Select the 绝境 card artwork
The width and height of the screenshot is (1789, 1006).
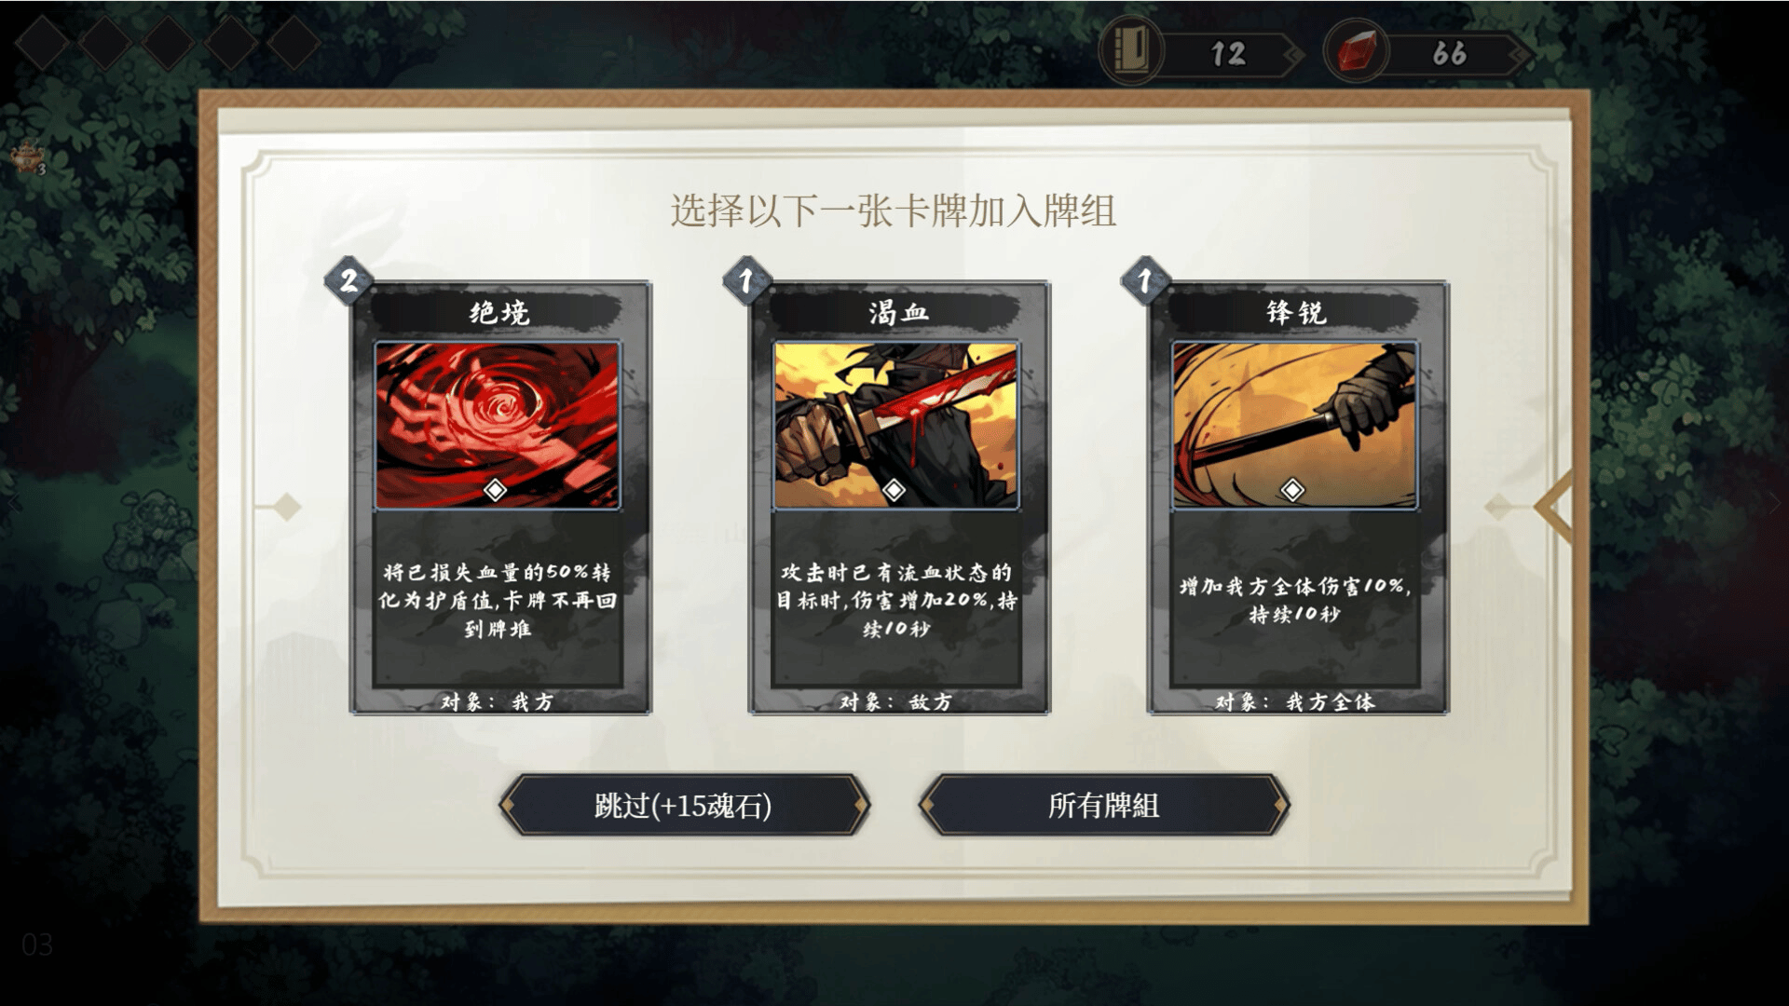pyautogui.click(x=498, y=426)
